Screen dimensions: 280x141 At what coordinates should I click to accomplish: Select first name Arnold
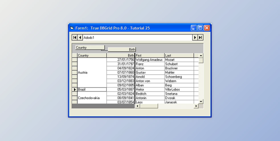point(150,77)
